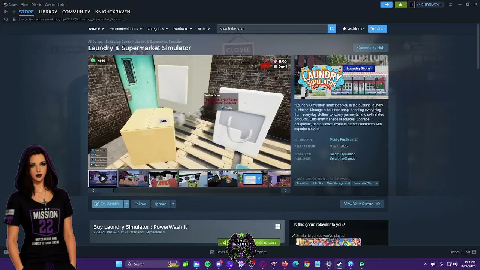480x270 pixels.
Task: Open the Notepad taskbar icon
Action: 318,264
